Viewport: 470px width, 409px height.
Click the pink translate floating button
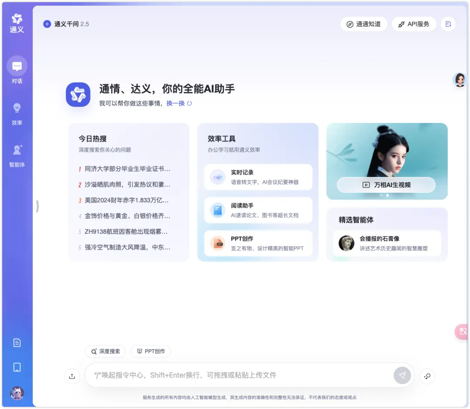pos(462,332)
